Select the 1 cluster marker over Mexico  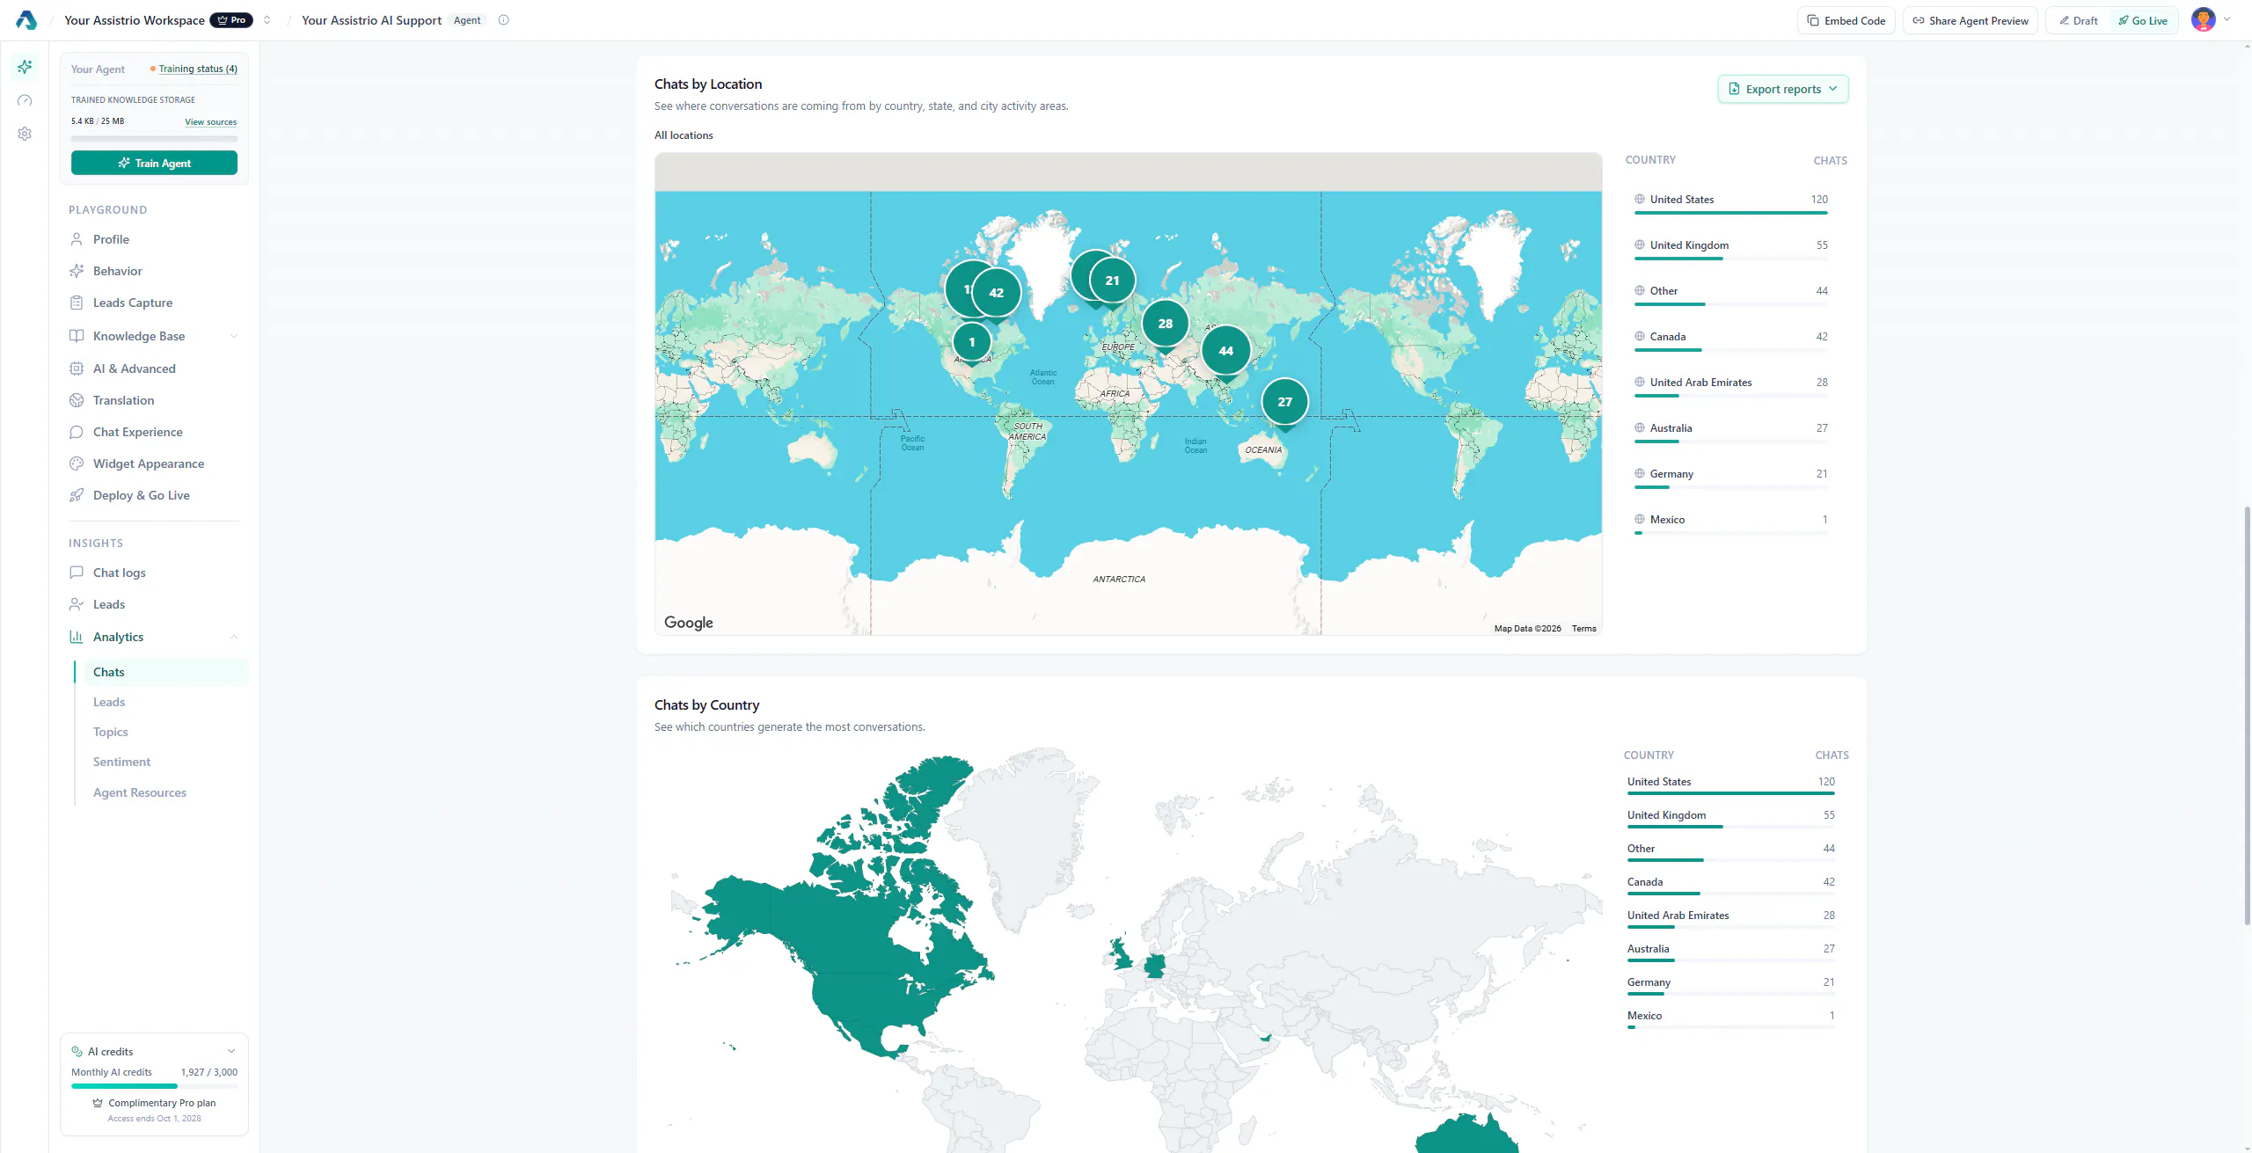click(x=971, y=342)
